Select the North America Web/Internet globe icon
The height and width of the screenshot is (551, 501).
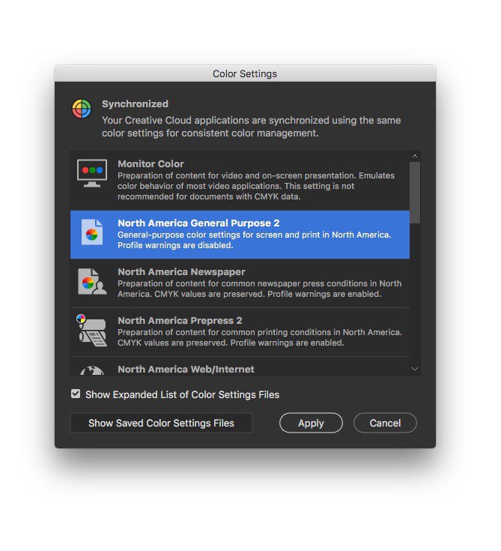pos(92,370)
